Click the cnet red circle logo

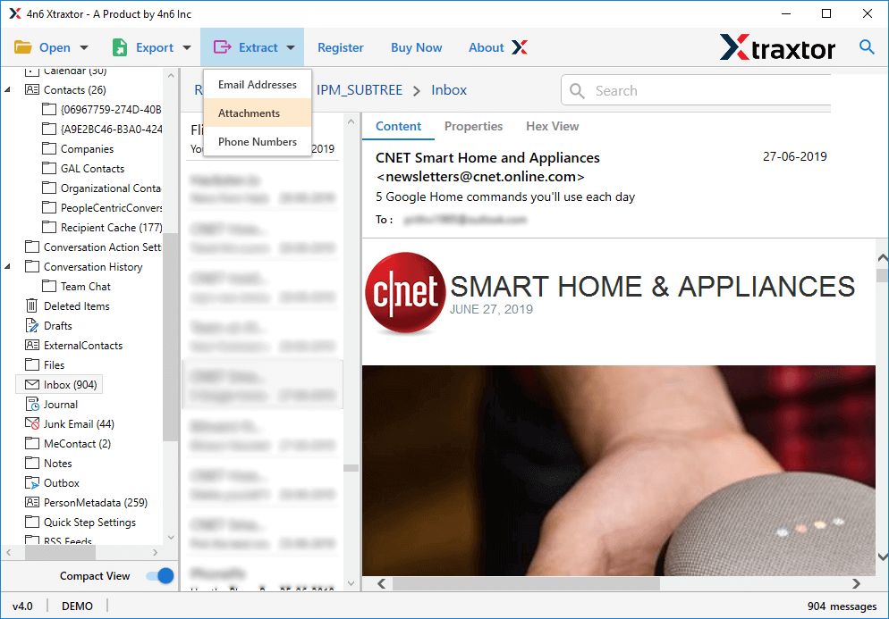405,292
